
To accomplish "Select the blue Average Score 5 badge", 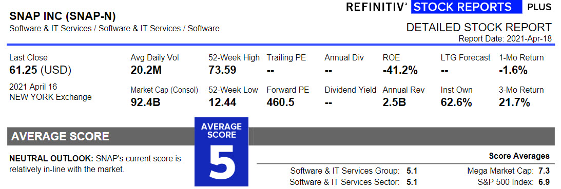I will (x=221, y=152).
